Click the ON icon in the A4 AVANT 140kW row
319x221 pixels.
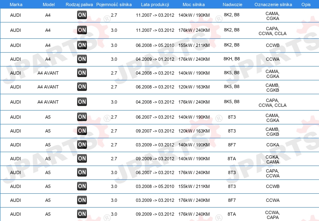pos(82,73)
